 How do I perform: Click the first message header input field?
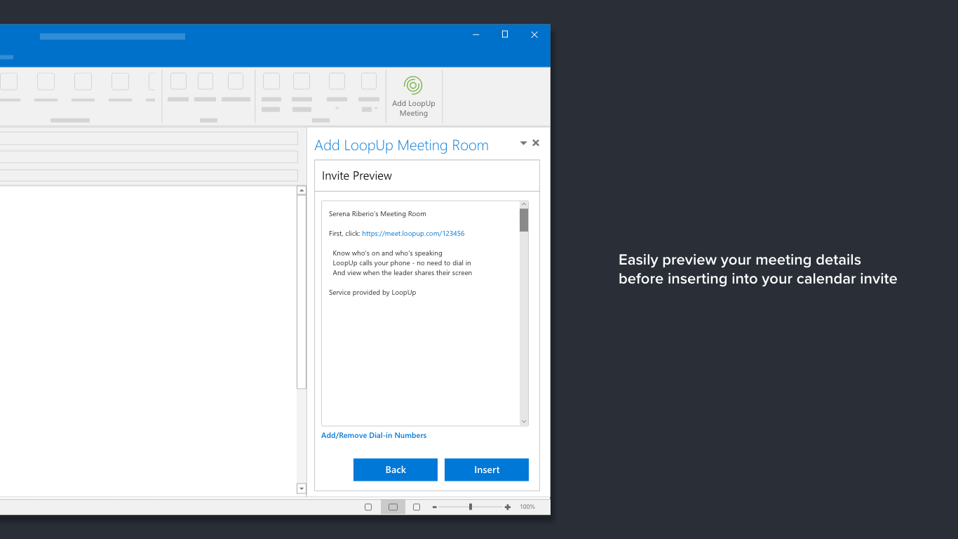coord(149,138)
